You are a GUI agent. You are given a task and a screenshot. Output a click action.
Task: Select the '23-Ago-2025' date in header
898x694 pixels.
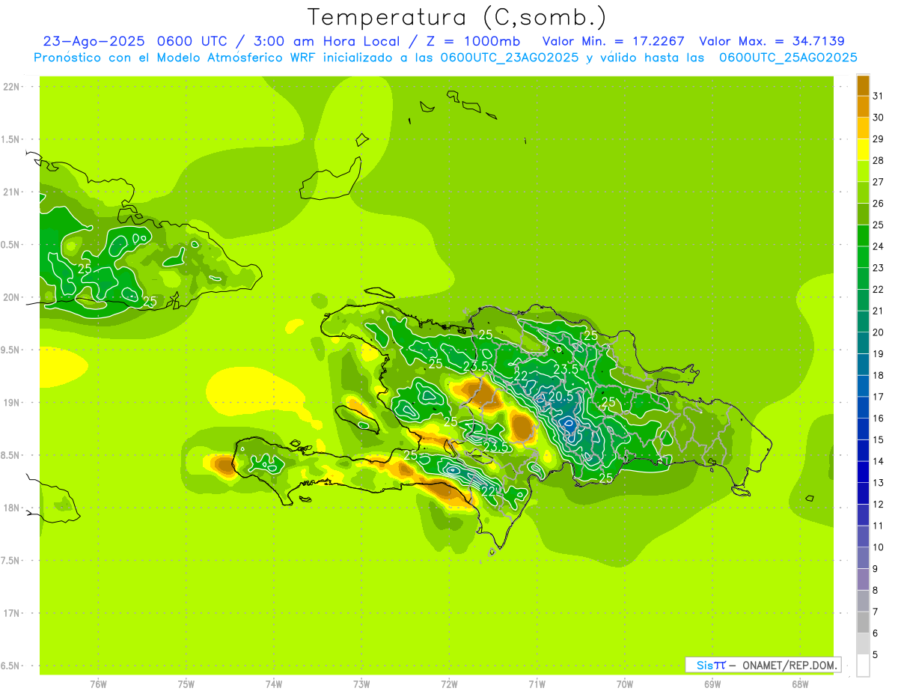[x=94, y=41]
